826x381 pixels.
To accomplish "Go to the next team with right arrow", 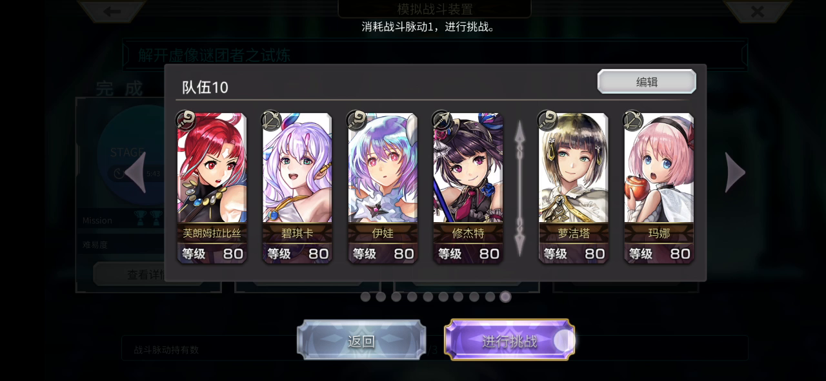I will click(735, 172).
